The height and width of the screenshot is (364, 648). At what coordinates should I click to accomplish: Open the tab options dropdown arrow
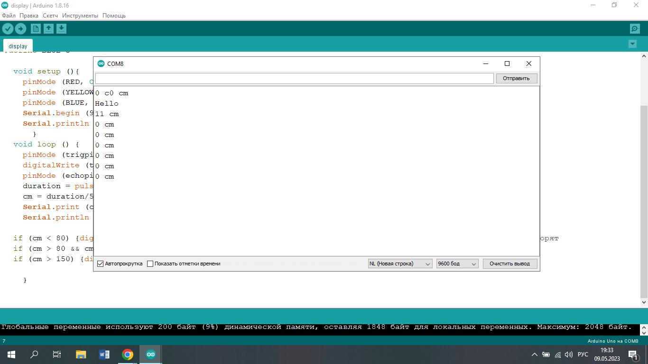[632, 44]
